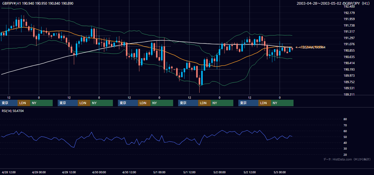
Task: Select the 東京 session block above 5/1 12:00
Action: point(188,103)
